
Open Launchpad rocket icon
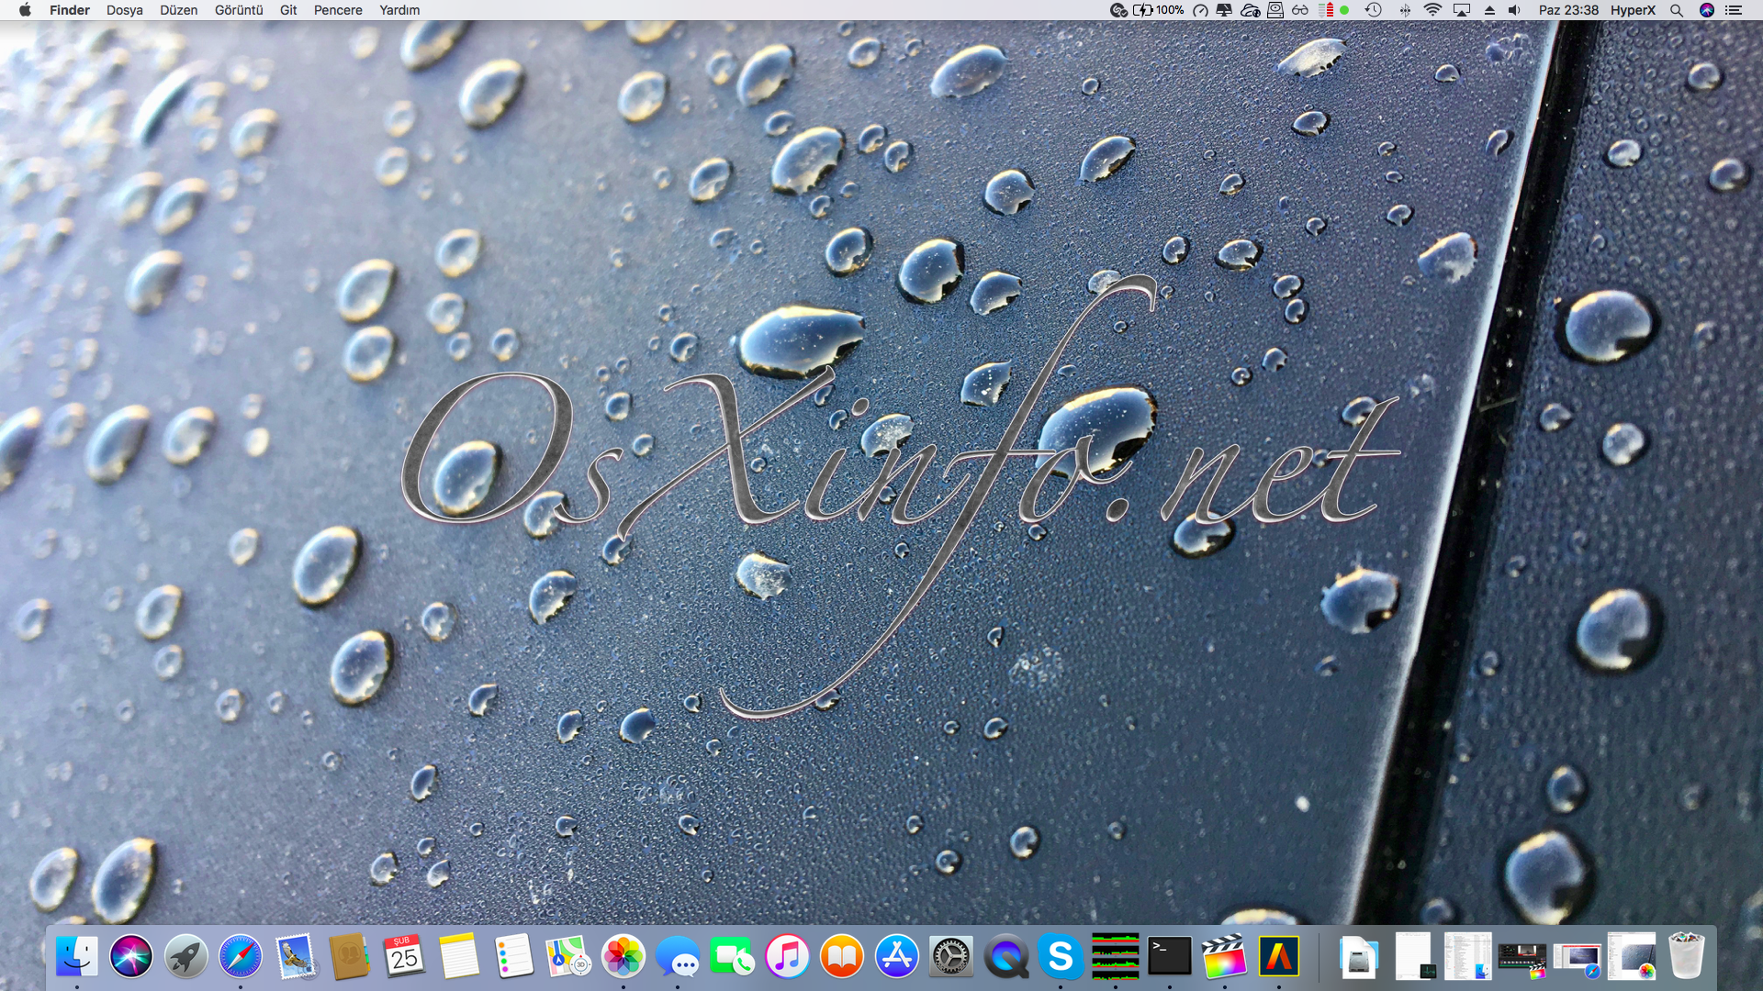pos(185,957)
